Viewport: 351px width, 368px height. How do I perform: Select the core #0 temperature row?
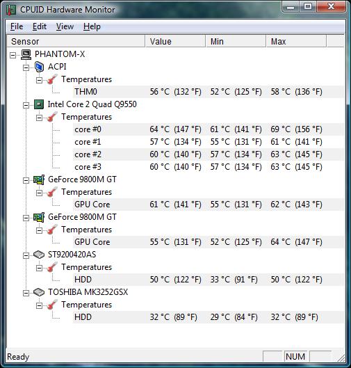pos(209,129)
